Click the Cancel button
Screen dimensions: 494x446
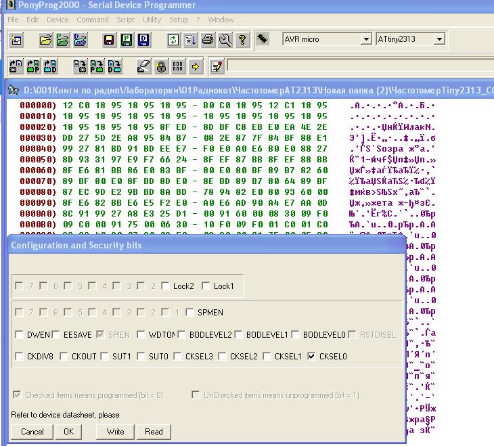32,432
